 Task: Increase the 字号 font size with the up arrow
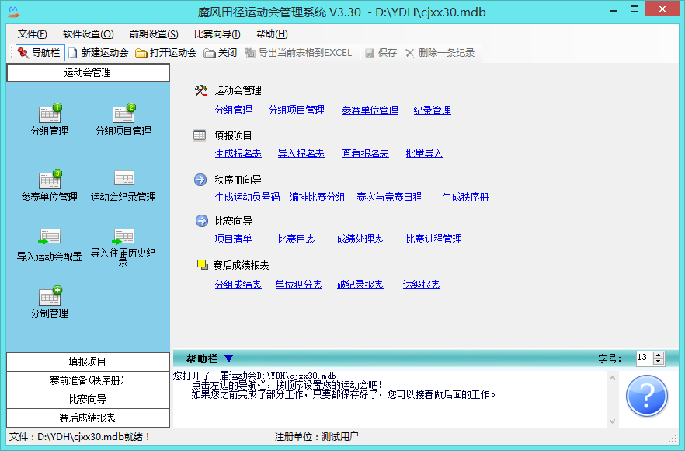click(659, 355)
